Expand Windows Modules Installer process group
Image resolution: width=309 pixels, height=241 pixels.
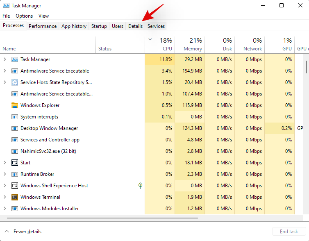tap(5, 209)
